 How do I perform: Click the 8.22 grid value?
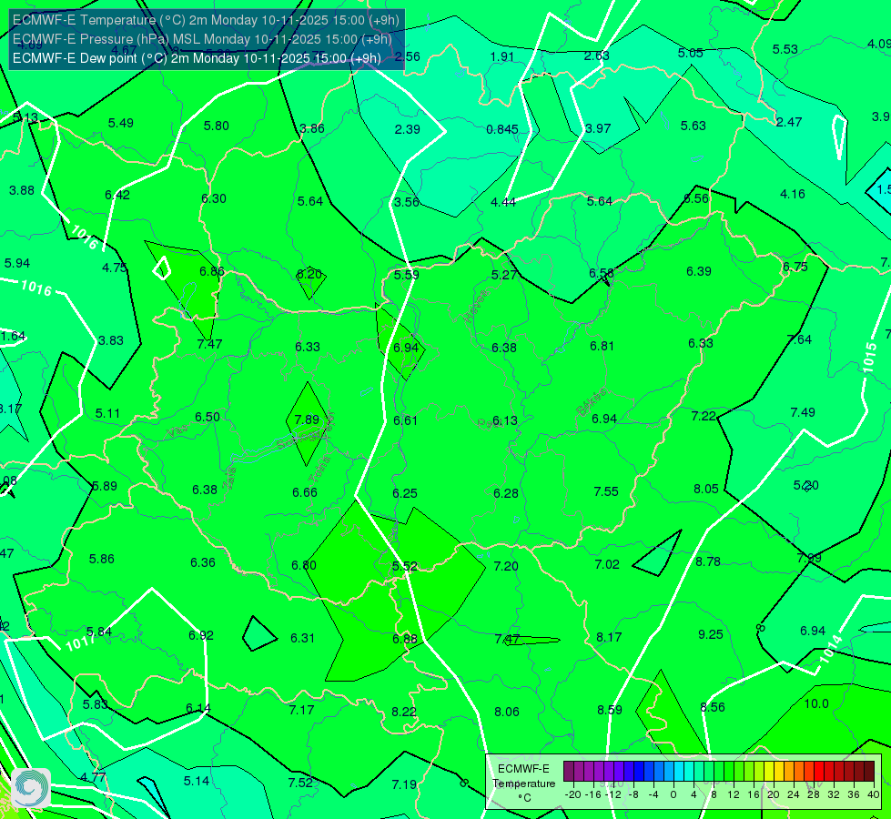[404, 712]
